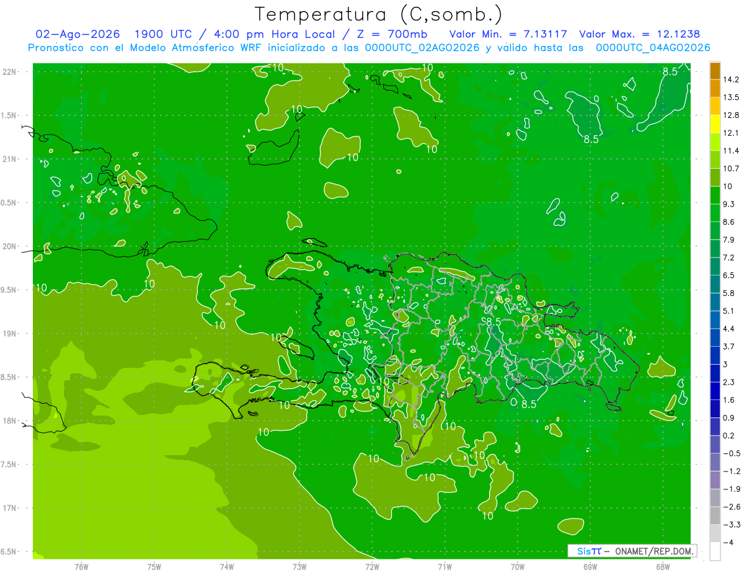Click the '76W' longitude axis label

(81, 567)
